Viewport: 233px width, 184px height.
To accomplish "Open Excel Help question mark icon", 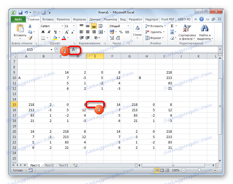I will point(202,19).
